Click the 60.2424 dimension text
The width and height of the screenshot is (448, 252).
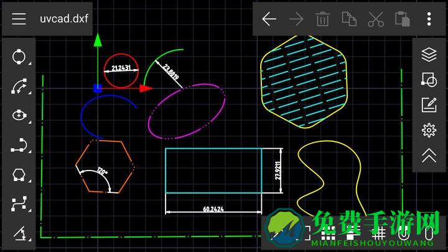[213, 209]
